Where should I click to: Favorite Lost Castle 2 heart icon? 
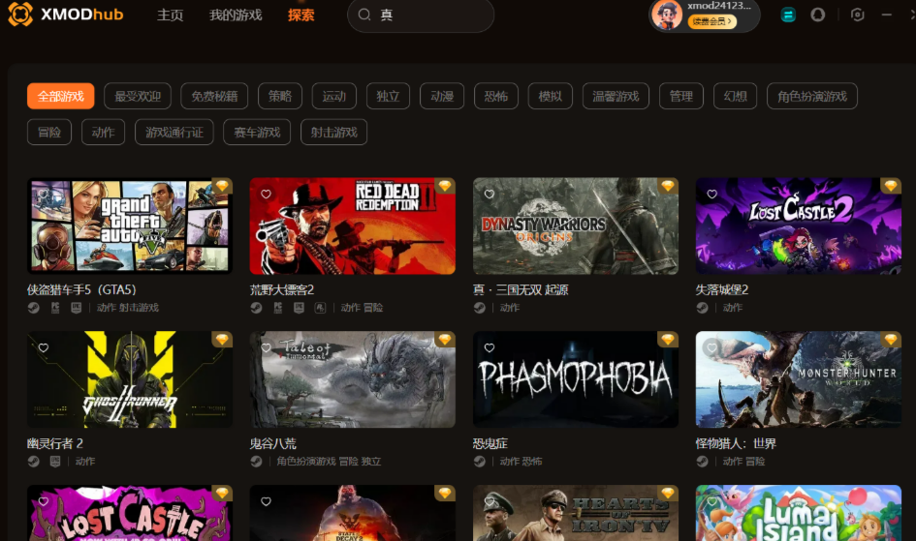coord(711,195)
